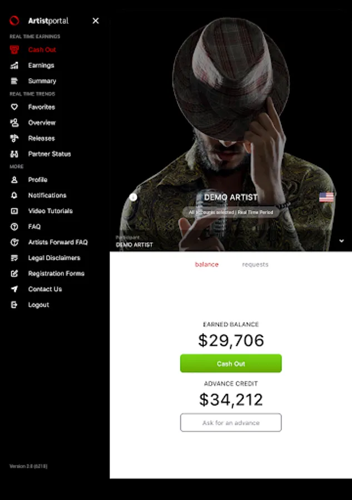The image size is (352, 500).
Task: Click the white info circle on banner
Action: (133, 197)
